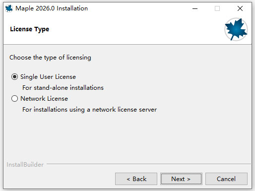Click the Maple leaf icon in title bar
This screenshot has width=255, height=191.
[9, 8]
